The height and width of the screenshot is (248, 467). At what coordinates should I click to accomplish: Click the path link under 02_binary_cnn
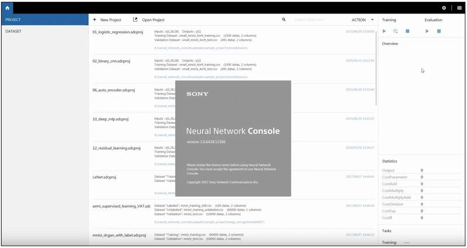[201, 77]
